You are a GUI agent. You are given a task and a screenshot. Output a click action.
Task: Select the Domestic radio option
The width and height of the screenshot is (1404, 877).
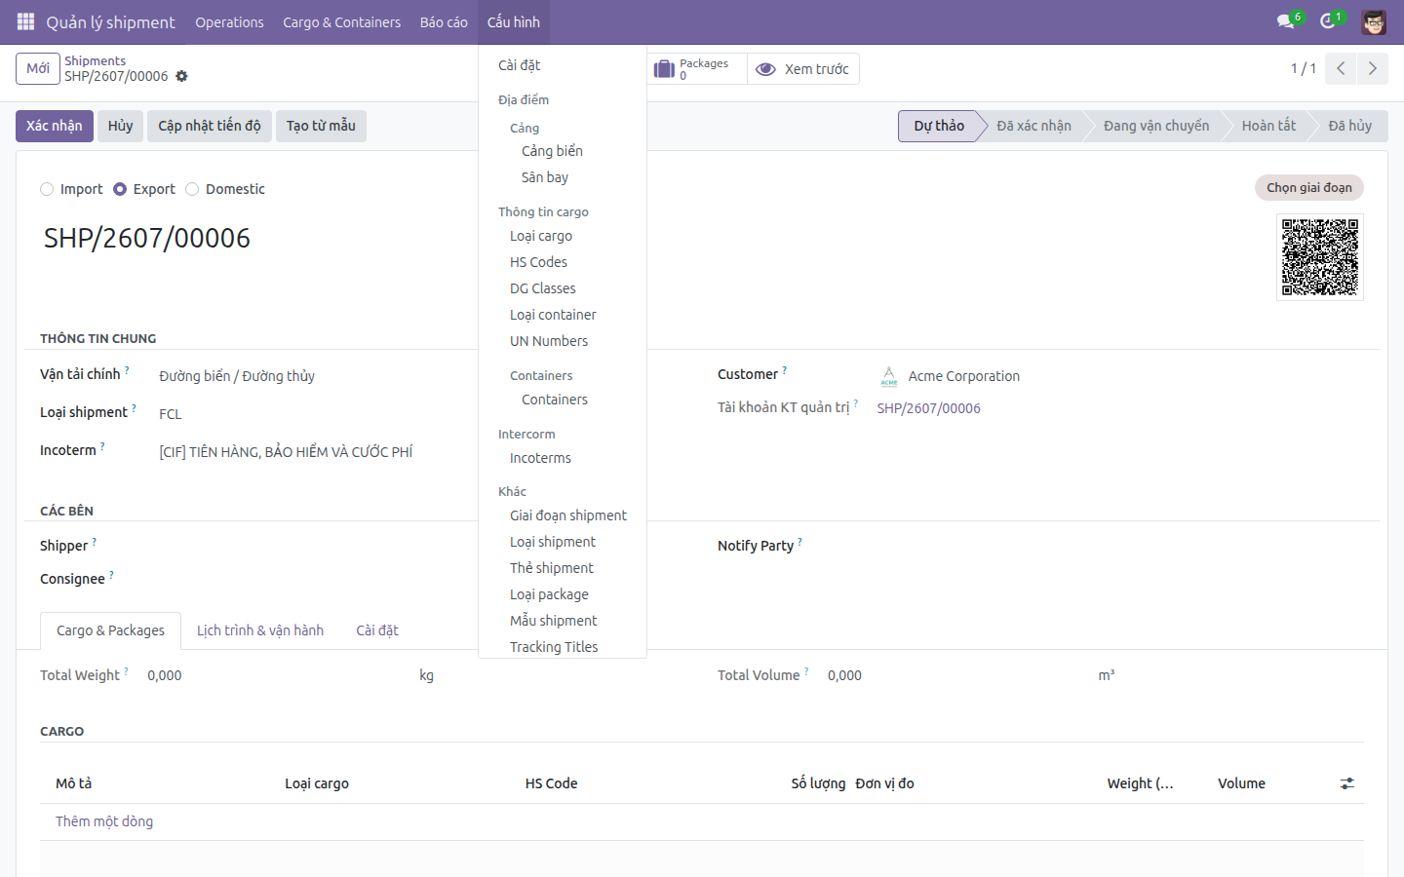click(x=192, y=189)
